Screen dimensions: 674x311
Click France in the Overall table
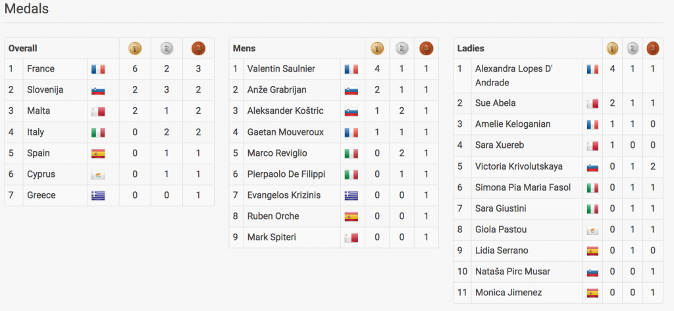coord(41,69)
